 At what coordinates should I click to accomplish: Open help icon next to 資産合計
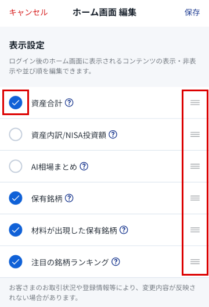(69, 102)
